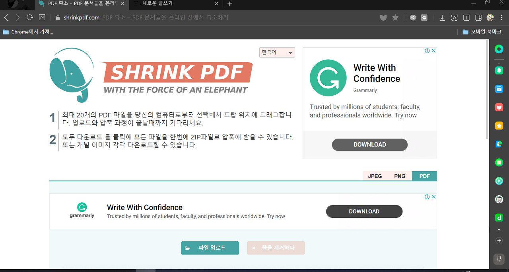Reload the current page

[x=29, y=18]
